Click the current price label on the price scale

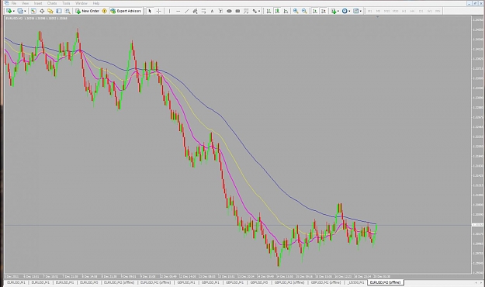pos(478,225)
